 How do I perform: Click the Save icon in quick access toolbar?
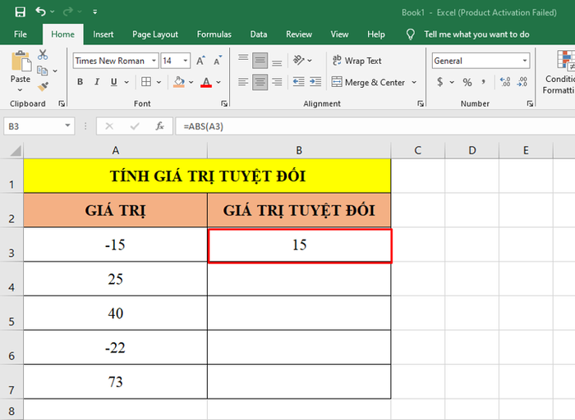tap(20, 11)
